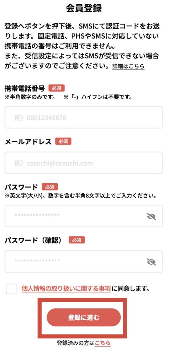This screenshot has height=356, width=172.
Task: Click 必須 badge beside メールアドレス
Action: (63, 141)
